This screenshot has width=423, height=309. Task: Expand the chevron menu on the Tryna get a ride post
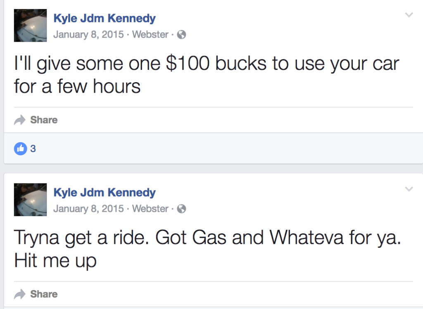(x=409, y=189)
